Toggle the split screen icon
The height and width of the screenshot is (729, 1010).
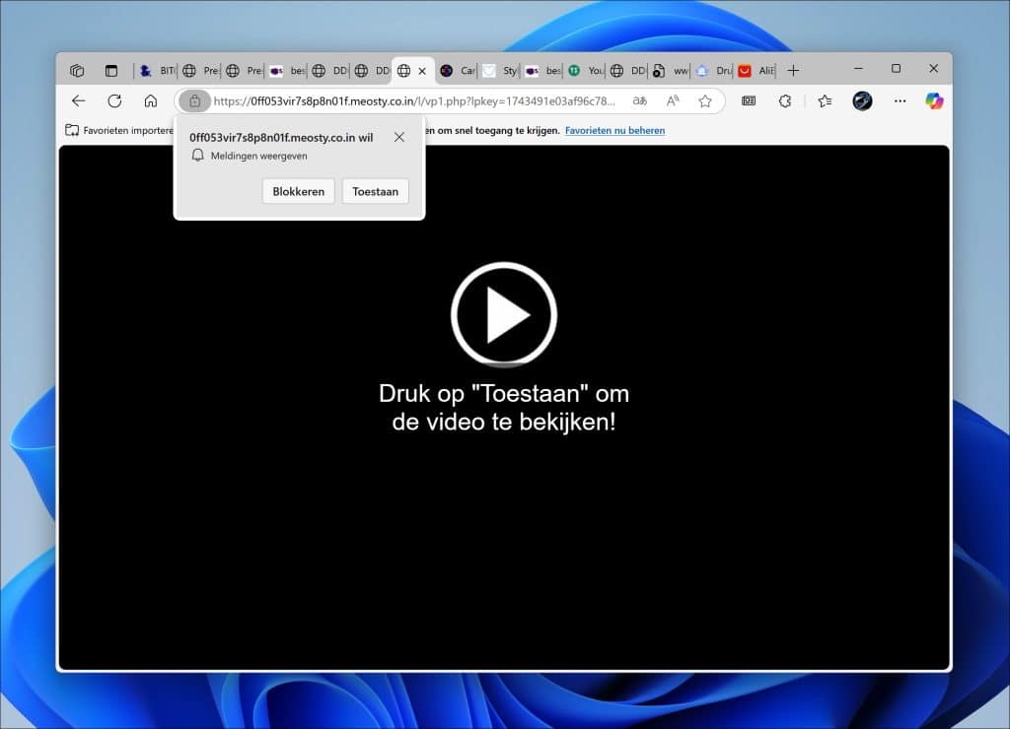point(749,100)
